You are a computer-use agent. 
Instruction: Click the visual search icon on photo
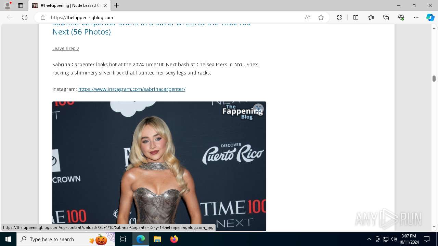(x=258, y=109)
